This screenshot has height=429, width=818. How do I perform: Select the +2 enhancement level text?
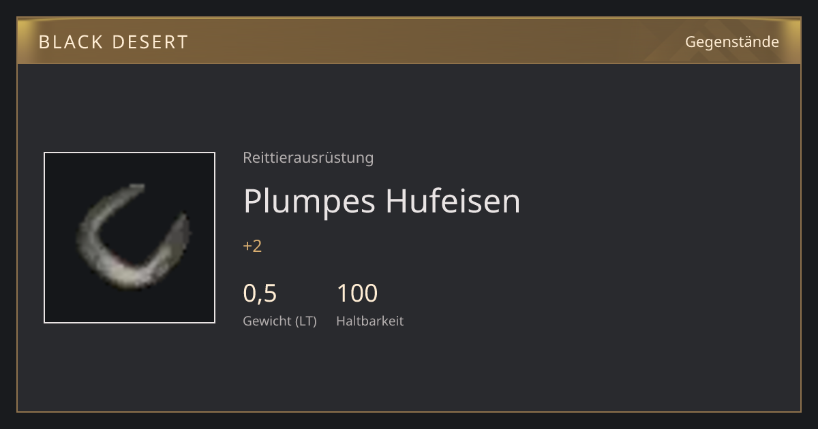coord(252,246)
